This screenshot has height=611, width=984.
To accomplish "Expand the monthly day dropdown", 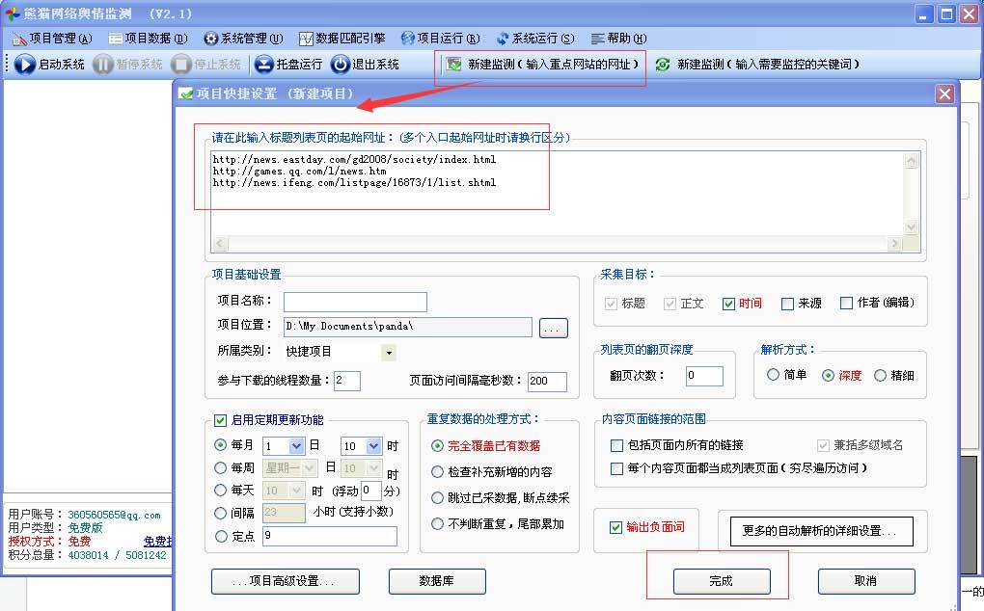I will 297,445.
